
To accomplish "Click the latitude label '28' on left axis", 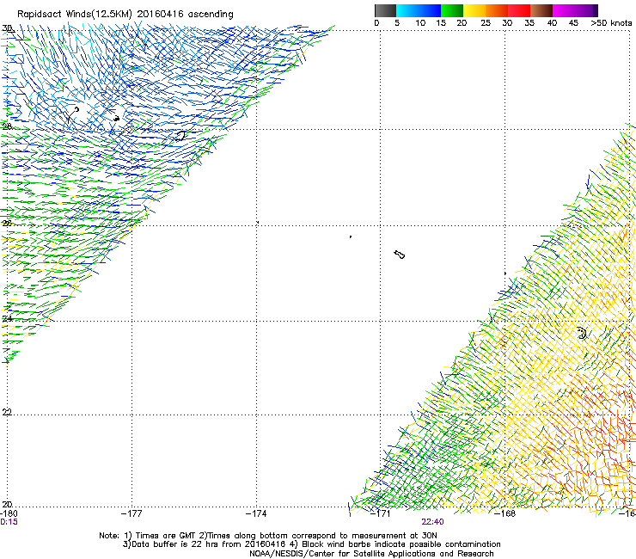I will tap(7, 126).
